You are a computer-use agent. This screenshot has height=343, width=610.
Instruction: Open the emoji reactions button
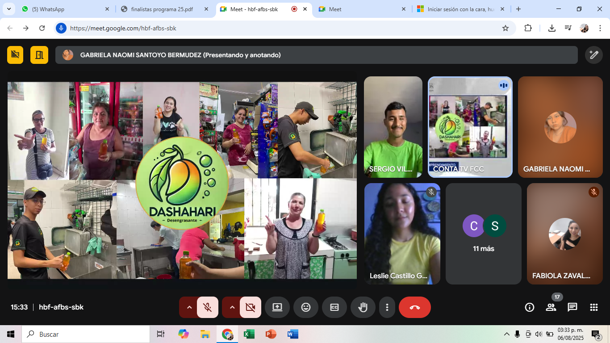coord(306,307)
